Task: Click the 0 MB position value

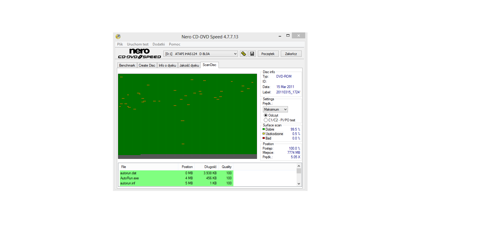Action: pyautogui.click(x=189, y=173)
